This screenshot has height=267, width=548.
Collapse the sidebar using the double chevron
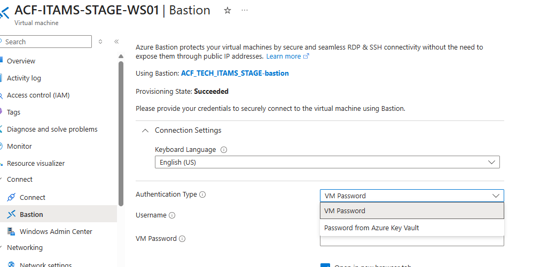(116, 42)
